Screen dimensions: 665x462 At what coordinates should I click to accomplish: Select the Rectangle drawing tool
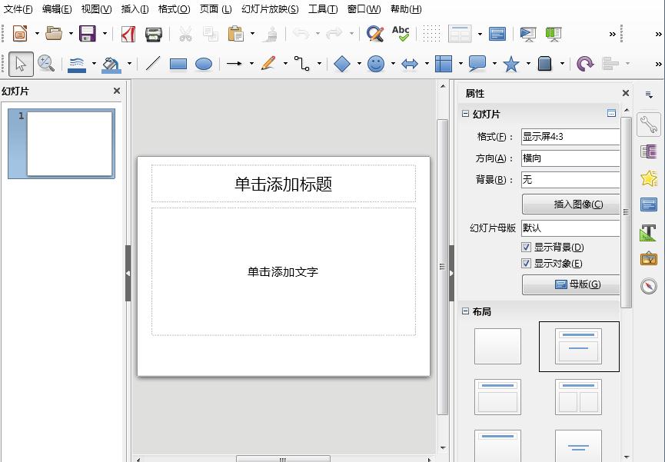pos(178,65)
